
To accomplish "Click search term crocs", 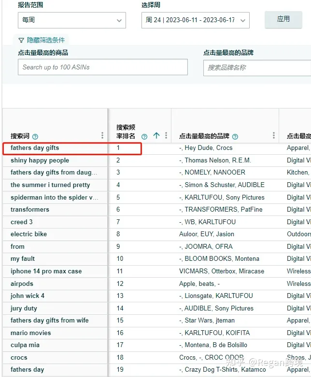I will (x=19, y=358).
